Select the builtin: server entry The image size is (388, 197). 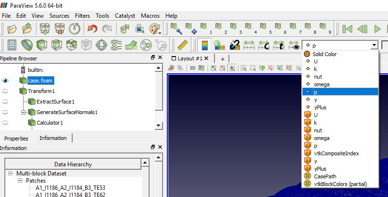(x=36, y=70)
